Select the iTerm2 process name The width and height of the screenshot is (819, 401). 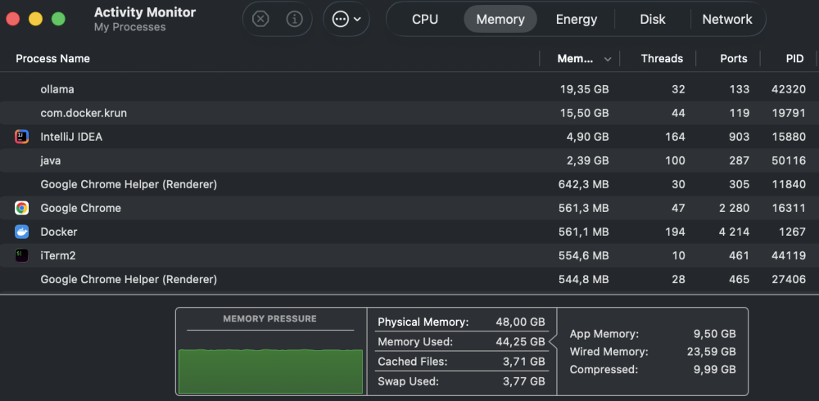click(58, 255)
